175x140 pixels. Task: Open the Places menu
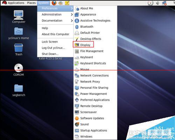tap(31, 3)
